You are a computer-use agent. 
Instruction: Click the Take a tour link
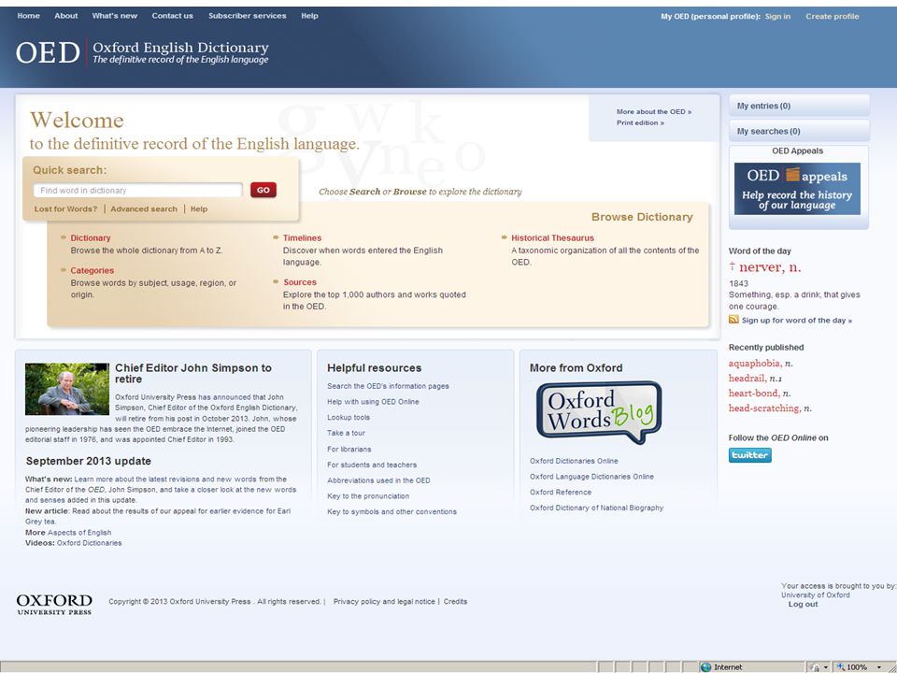[x=346, y=433]
